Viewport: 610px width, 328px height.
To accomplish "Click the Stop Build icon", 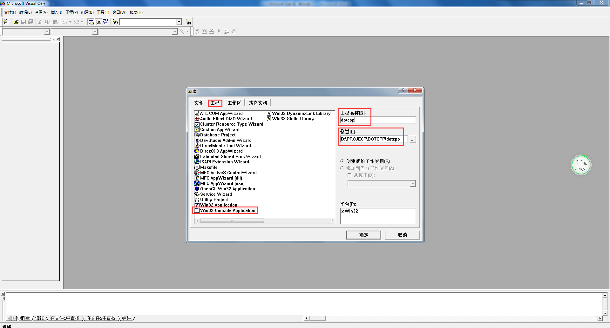I will [x=212, y=31].
